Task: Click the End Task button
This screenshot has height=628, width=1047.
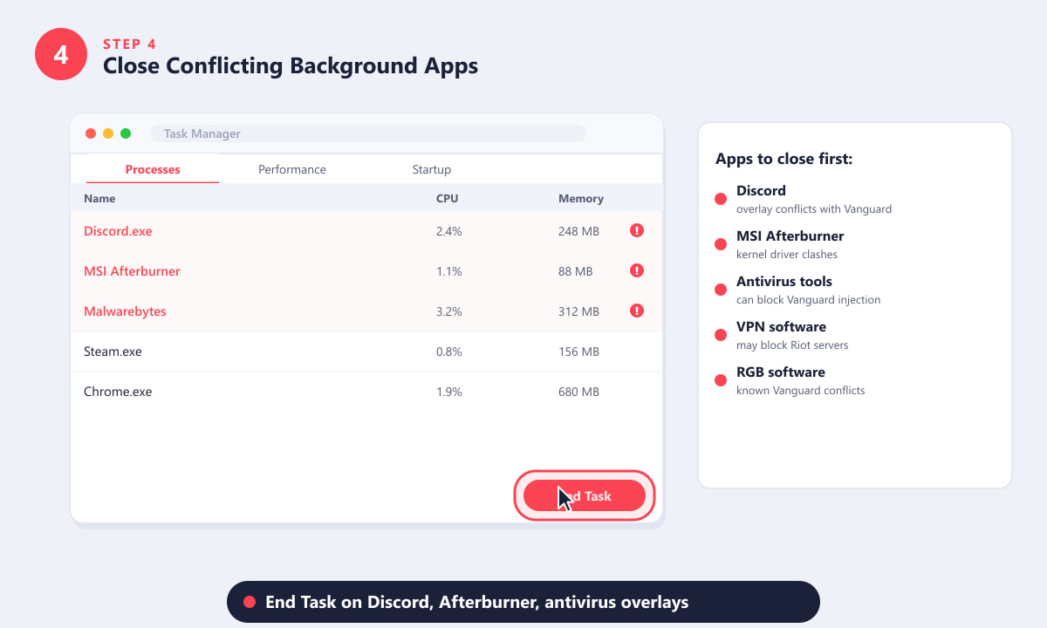Action: [585, 495]
